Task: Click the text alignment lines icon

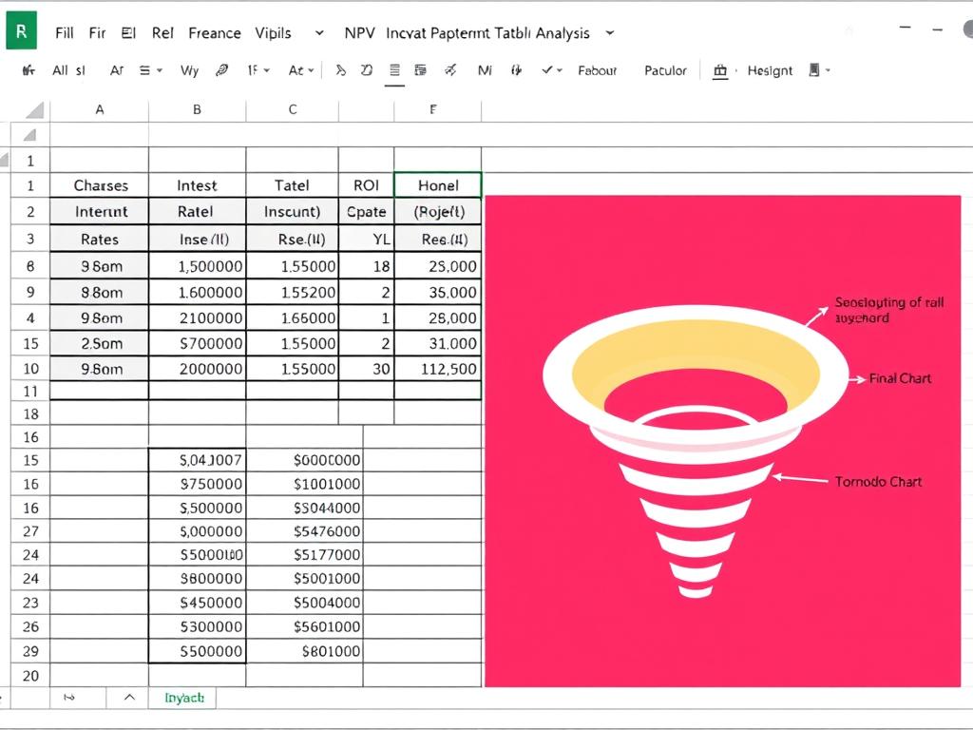Action: coord(393,68)
